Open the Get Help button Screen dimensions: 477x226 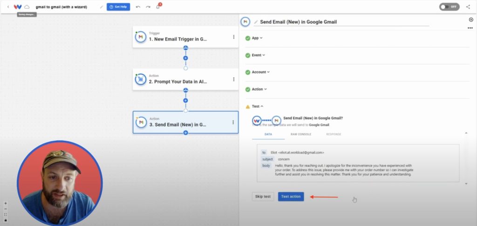pos(118,7)
